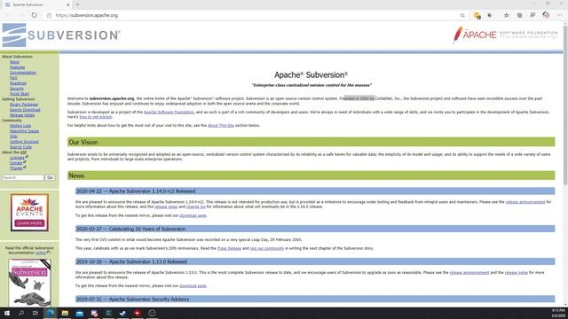Click the Apache Software Foundation feather logo
568x319 pixels.
[505, 35]
